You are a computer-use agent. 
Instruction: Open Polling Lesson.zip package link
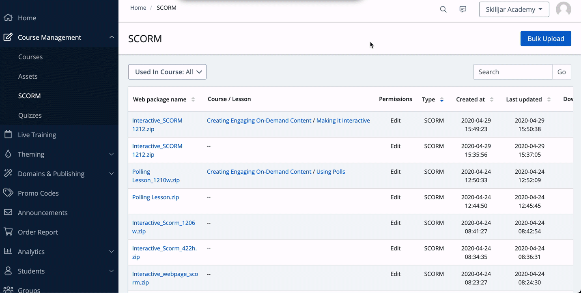click(x=155, y=197)
